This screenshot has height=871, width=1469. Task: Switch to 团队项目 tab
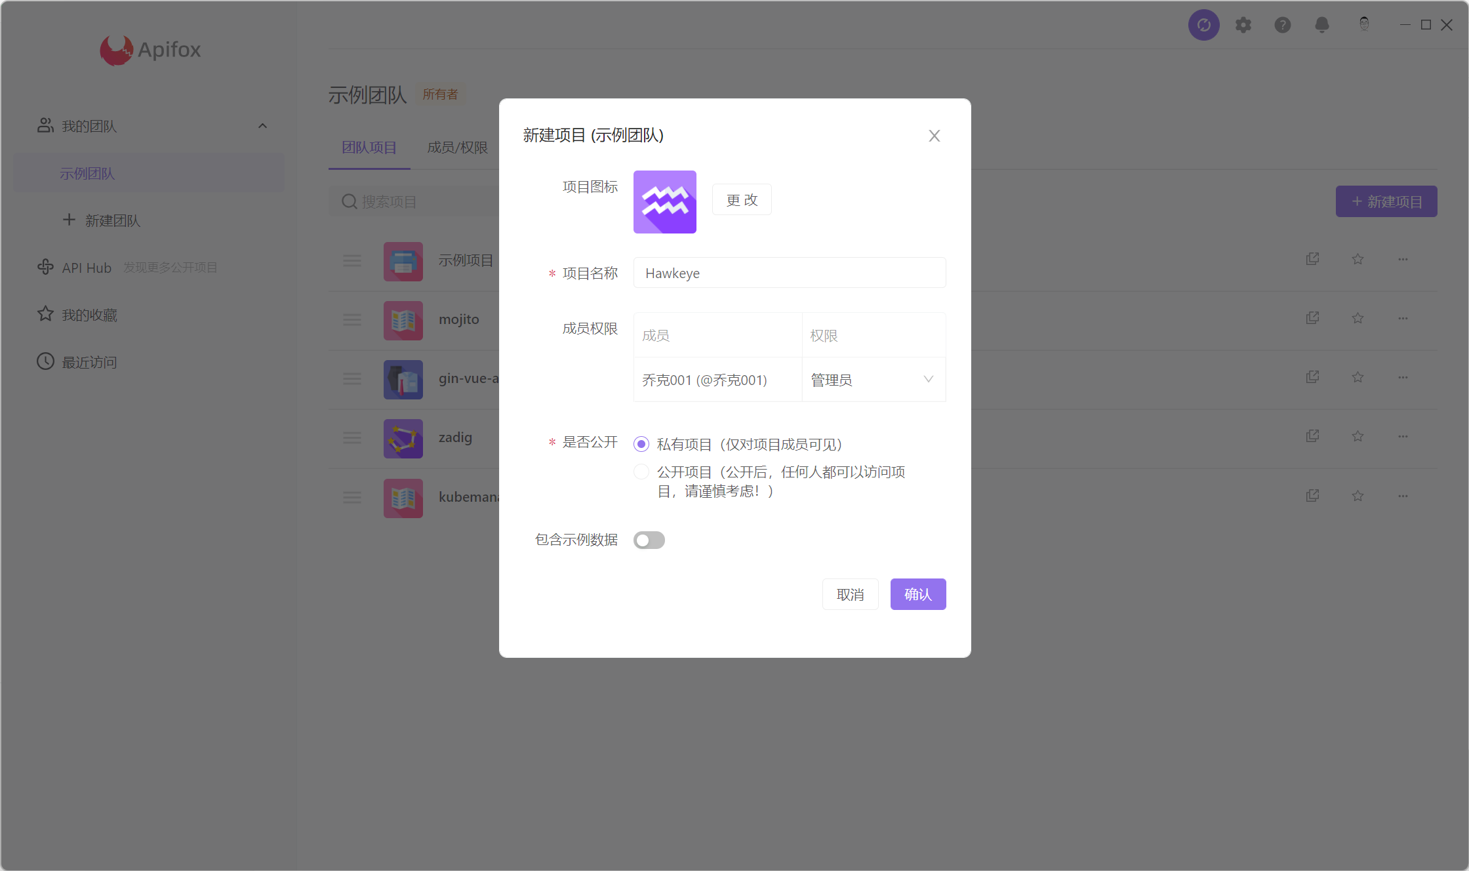click(369, 148)
